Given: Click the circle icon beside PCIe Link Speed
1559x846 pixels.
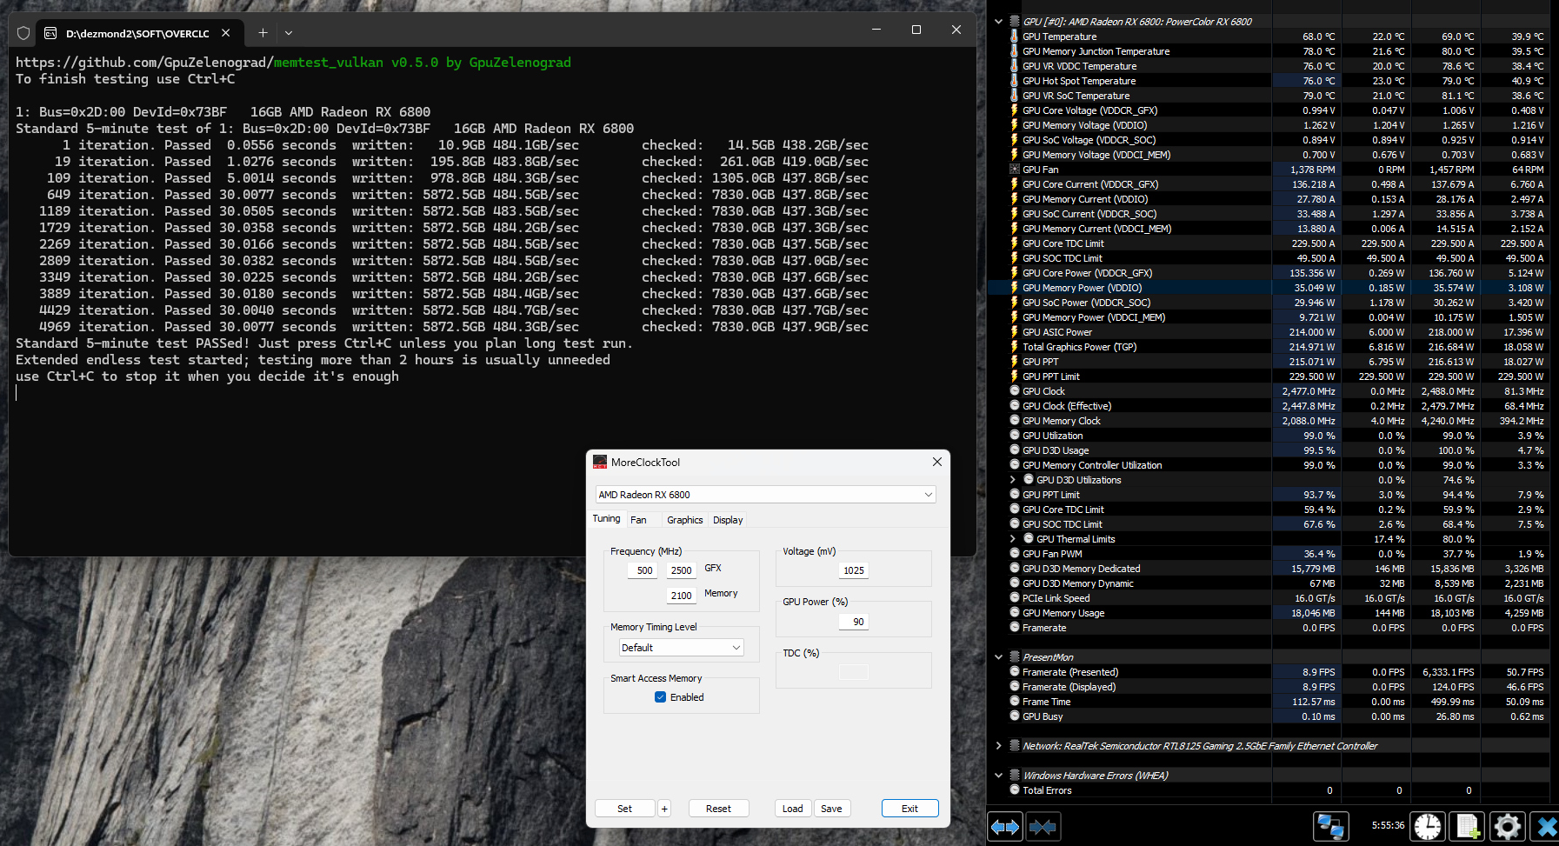Looking at the screenshot, I should coord(1014,598).
